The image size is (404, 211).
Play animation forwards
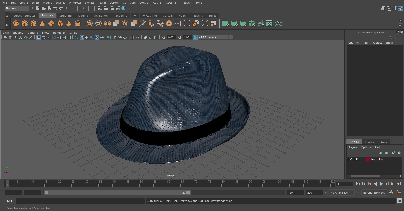(381, 184)
